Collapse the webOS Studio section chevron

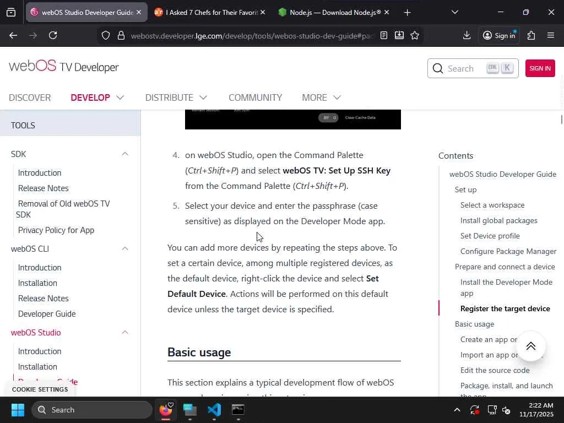click(x=125, y=332)
